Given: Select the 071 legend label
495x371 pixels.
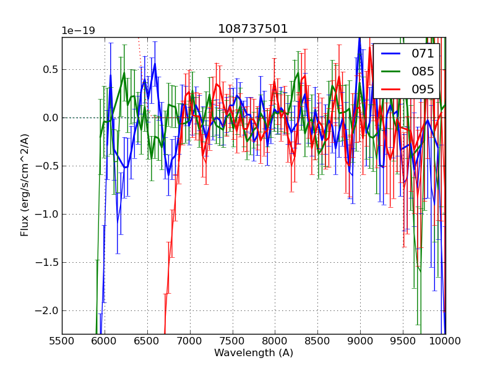Looking at the screenshot, I should [x=423, y=54].
